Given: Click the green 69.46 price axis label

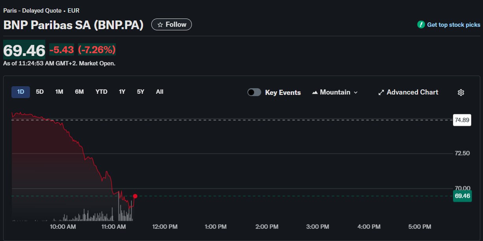Looking at the screenshot, I should click(462, 196).
